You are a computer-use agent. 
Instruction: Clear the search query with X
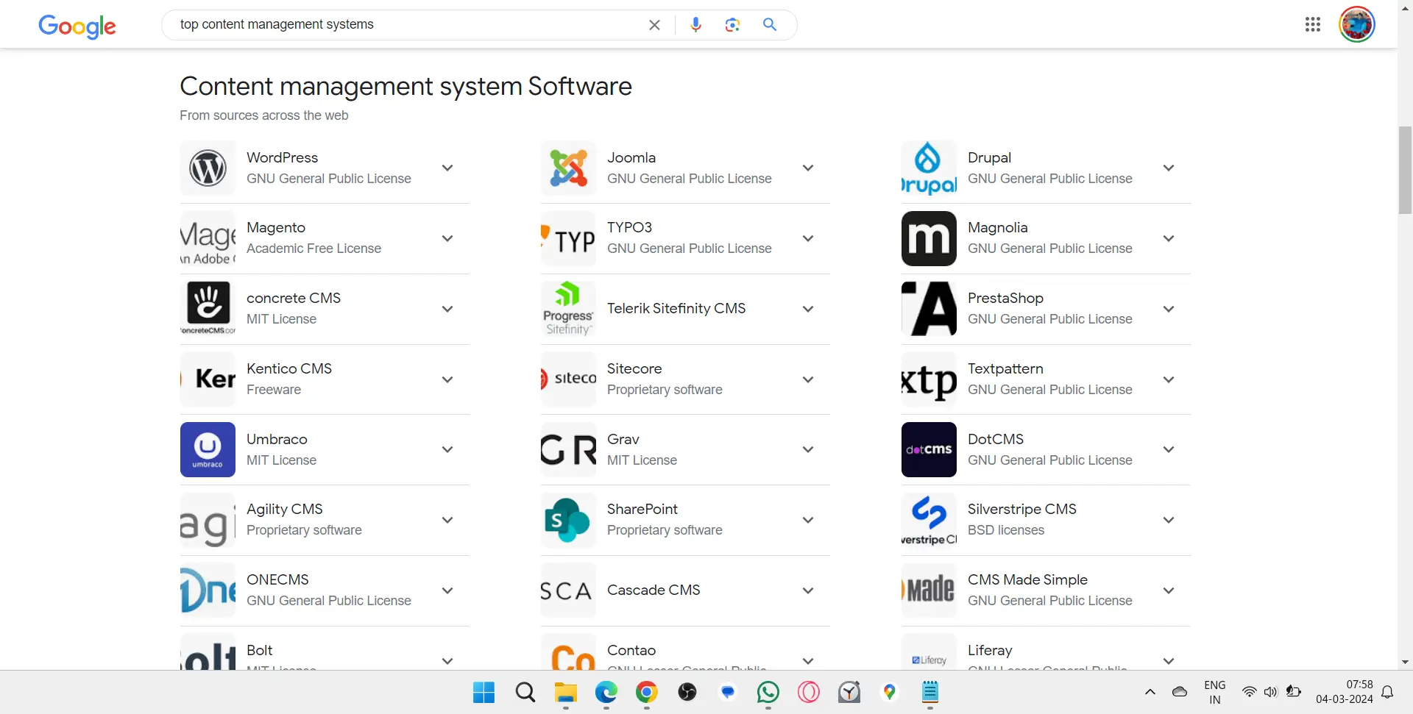[x=654, y=25]
